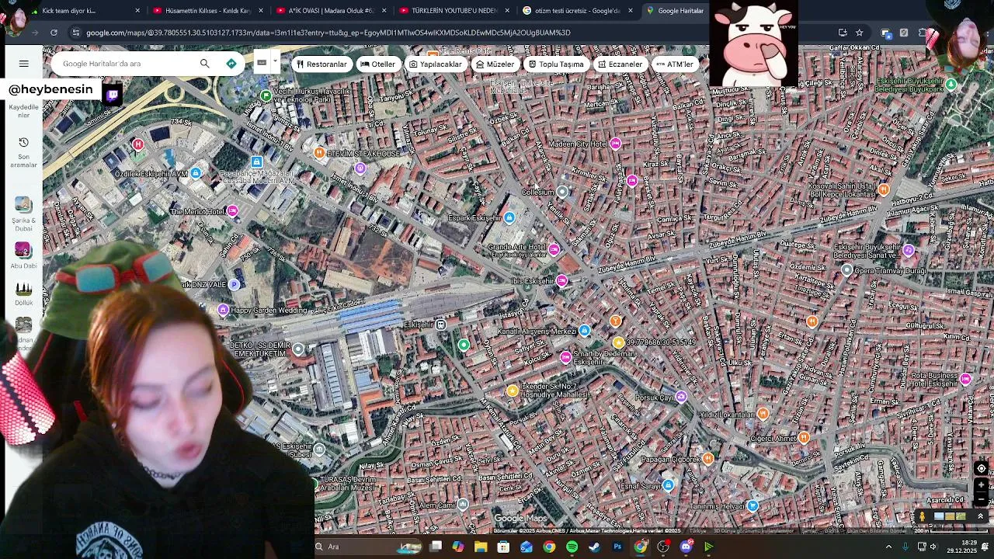
Task: Click the Özdilek Eskişehir AVM pin
Action: [x=196, y=173]
